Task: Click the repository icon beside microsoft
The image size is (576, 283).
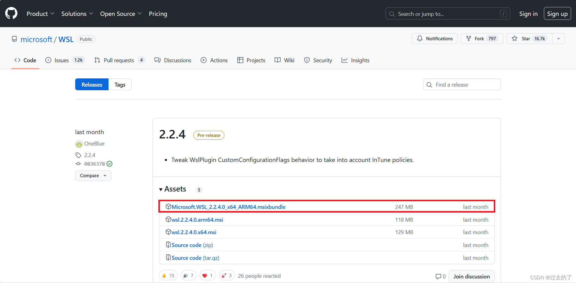Action: click(x=14, y=39)
